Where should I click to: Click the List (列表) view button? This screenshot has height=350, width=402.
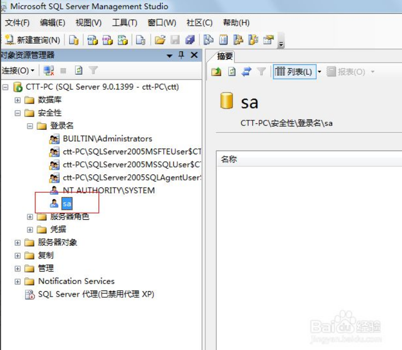coord(294,72)
